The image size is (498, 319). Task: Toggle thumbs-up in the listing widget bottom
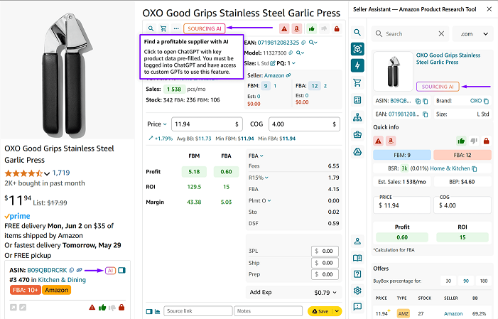102,308
